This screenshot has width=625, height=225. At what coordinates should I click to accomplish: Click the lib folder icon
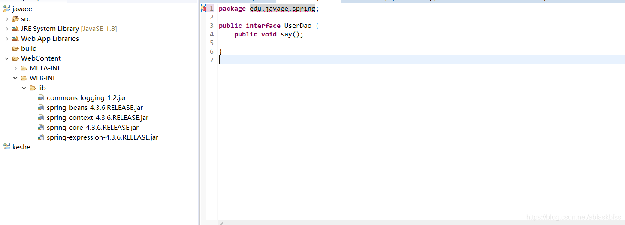tap(33, 88)
